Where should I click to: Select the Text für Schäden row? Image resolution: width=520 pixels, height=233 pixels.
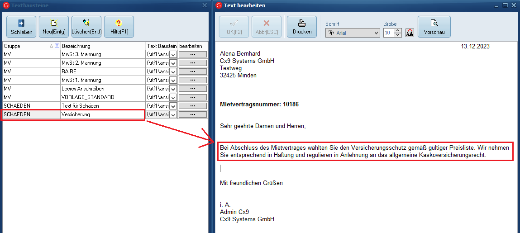(102, 106)
